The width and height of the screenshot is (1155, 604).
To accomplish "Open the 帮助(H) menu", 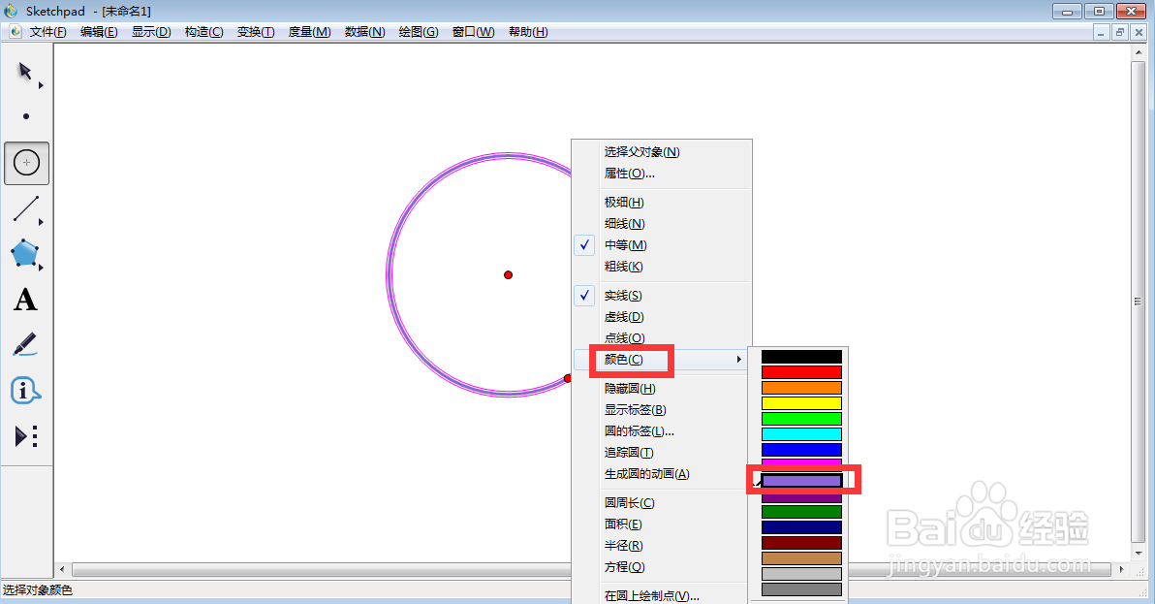I will 528,32.
